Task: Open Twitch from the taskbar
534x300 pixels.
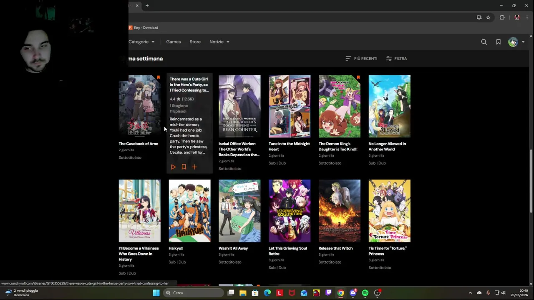Action: pos(328,293)
